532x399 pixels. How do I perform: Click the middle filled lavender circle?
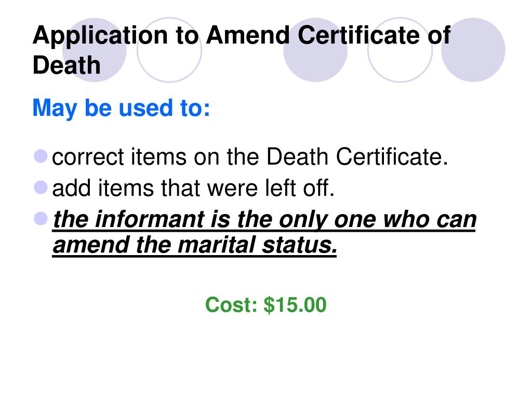tap(315, 50)
